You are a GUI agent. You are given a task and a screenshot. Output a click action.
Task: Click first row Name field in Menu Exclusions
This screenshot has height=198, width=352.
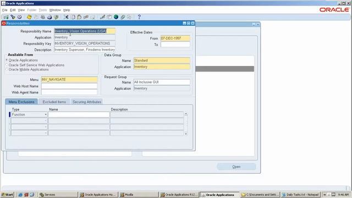point(79,115)
